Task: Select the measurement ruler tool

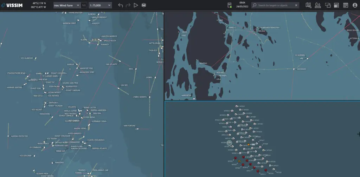Action: (318, 5)
